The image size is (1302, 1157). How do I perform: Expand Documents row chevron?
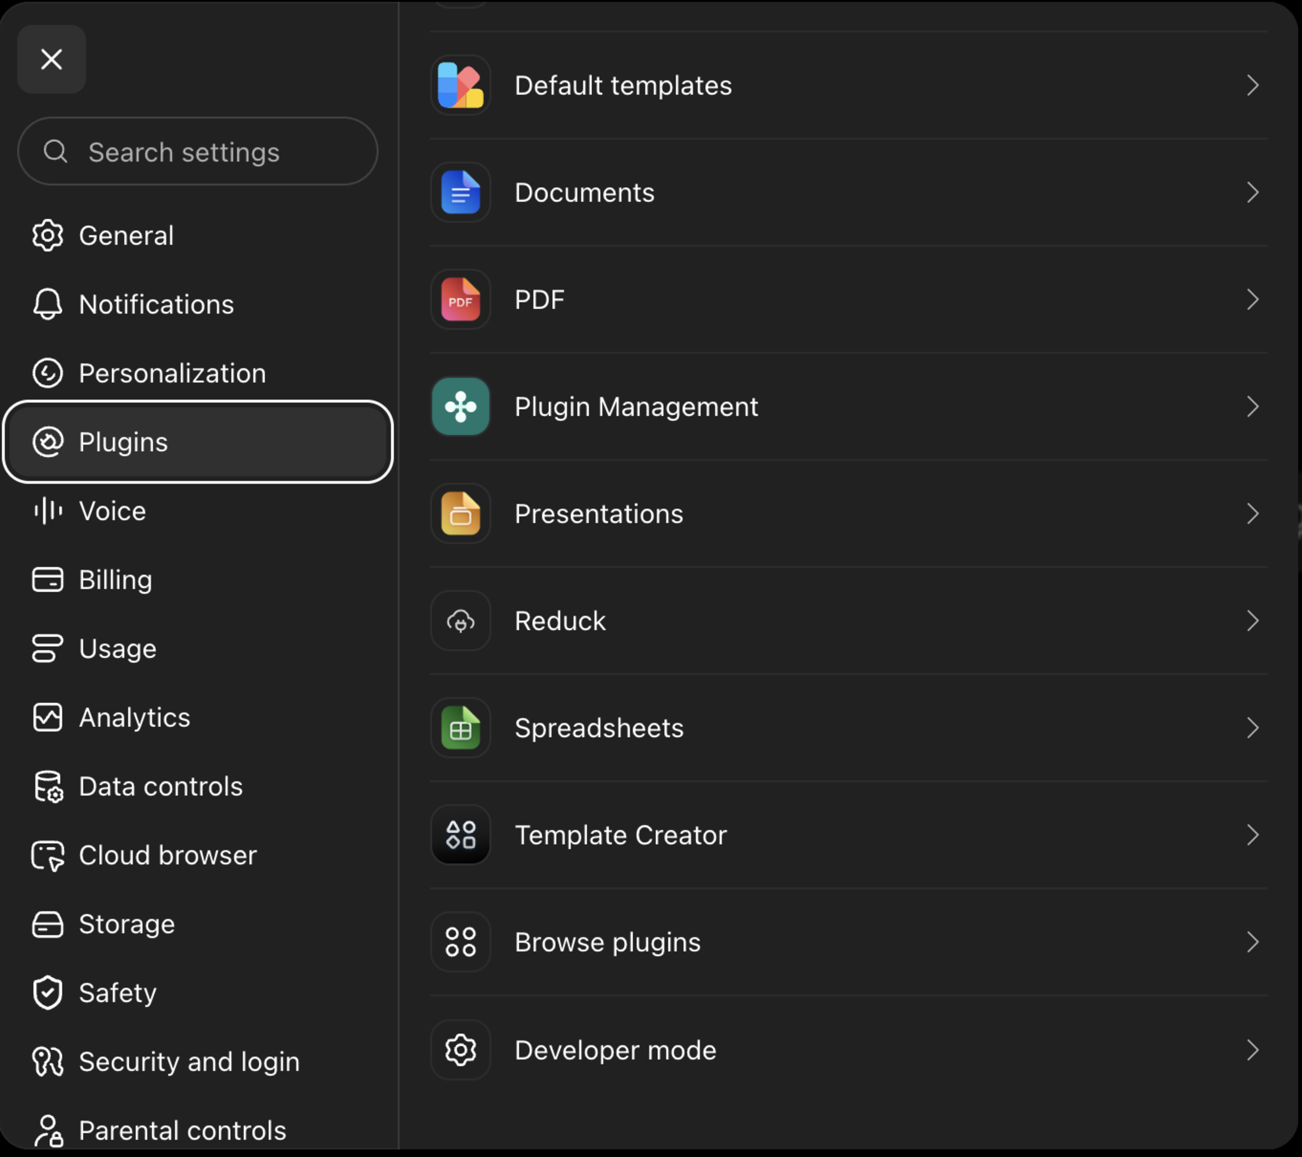[1253, 192]
